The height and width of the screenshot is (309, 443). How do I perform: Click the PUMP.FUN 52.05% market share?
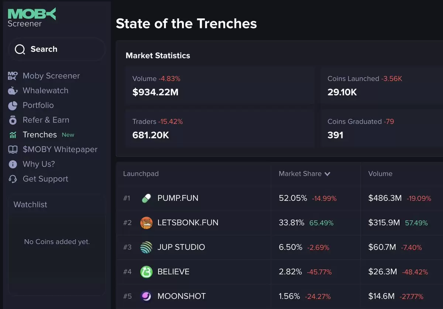coord(293,198)
